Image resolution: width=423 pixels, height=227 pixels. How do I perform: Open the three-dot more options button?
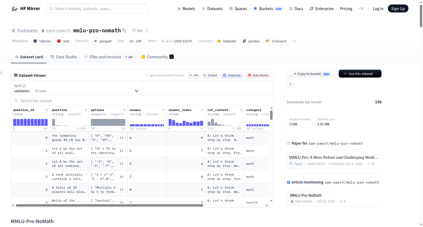[291, 84]
